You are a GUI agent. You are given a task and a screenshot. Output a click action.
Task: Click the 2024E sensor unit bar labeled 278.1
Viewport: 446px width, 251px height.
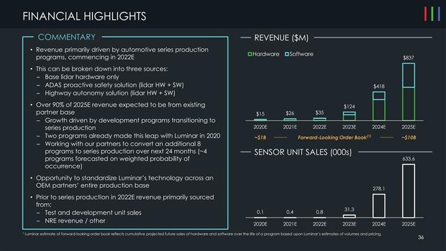378,205
